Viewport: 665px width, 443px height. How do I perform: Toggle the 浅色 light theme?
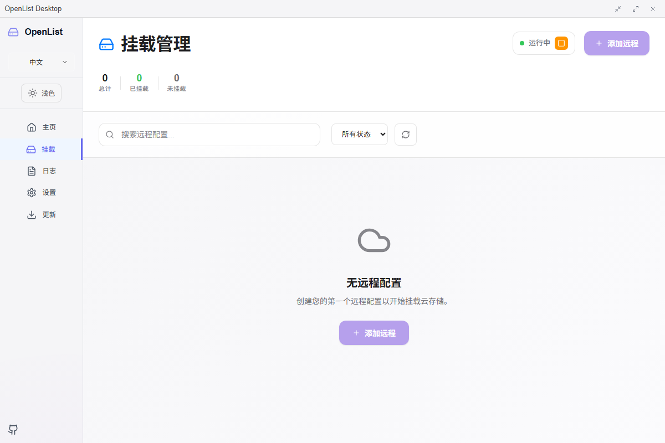tap(41, 92)
